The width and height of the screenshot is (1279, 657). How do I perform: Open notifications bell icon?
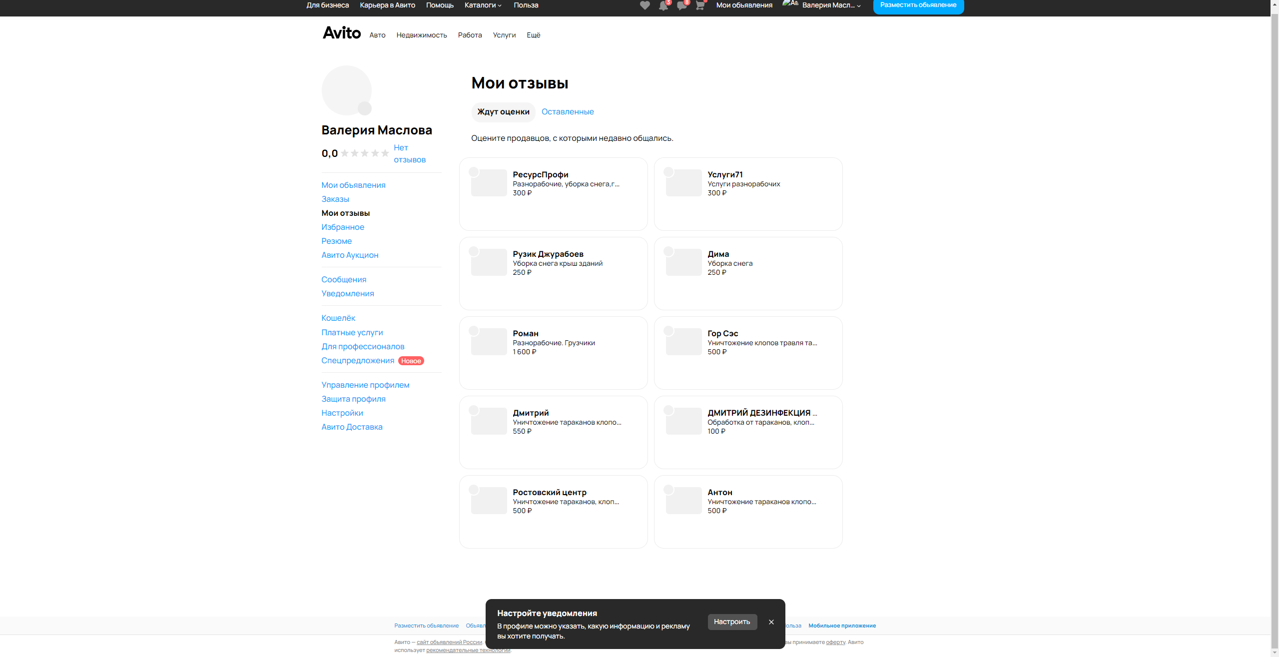(663, 5)
